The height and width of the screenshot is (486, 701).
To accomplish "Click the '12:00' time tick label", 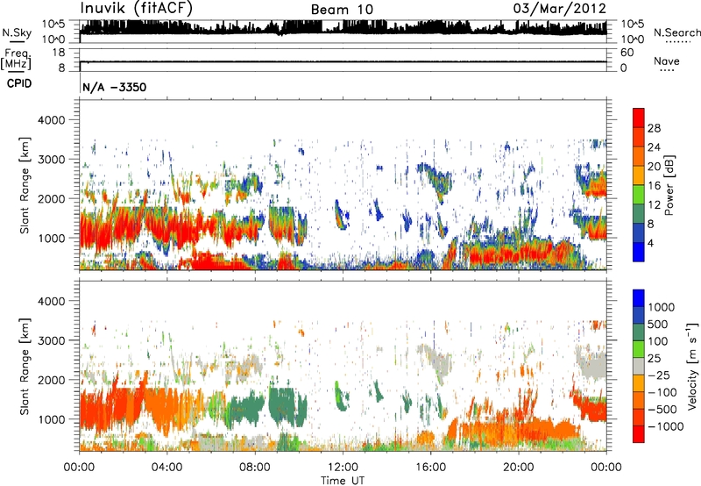I will click(x=343, y=468).
